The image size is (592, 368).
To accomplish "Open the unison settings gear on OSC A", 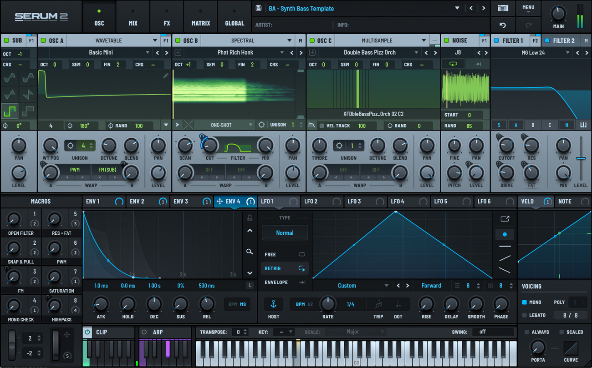I will coord(71,145).
